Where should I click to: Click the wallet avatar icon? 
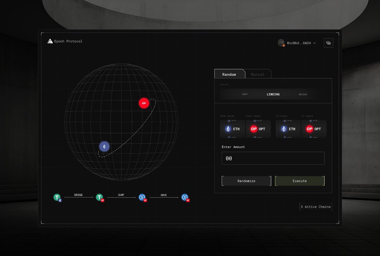(x=281, y=43)
